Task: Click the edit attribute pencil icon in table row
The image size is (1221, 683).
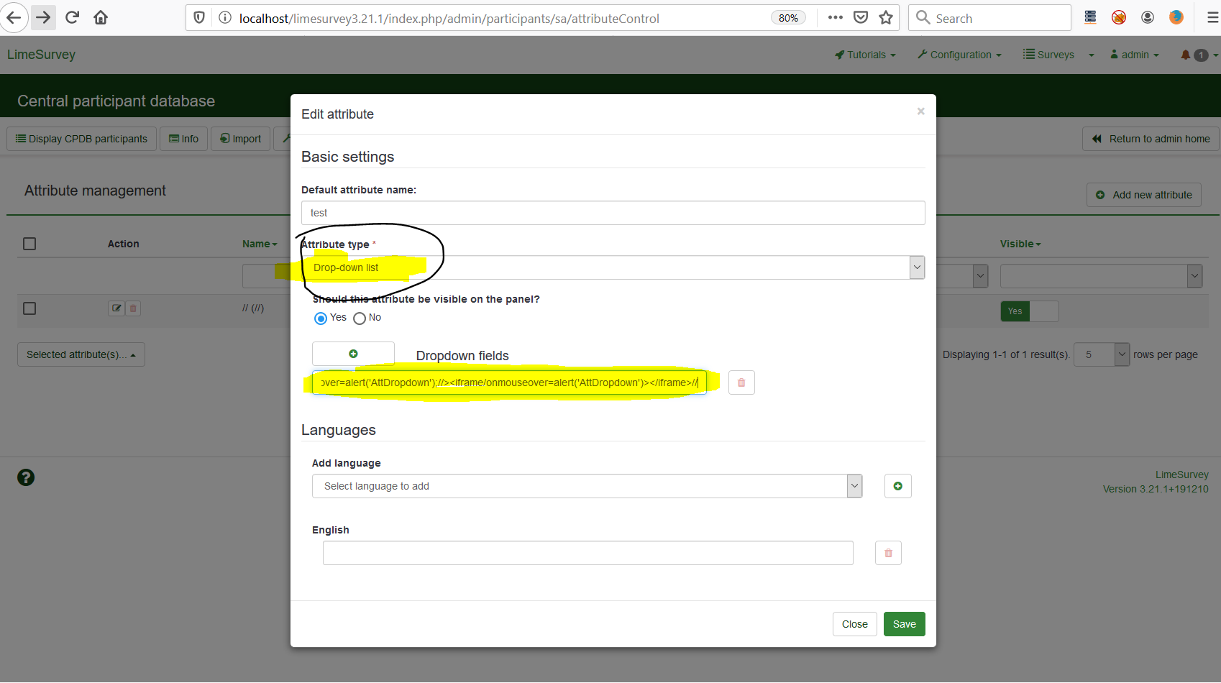Action: pos(116,308)
